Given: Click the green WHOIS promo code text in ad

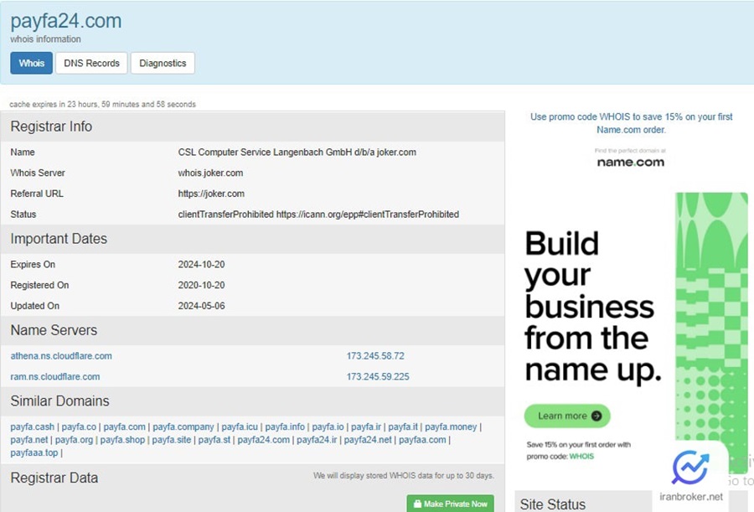Looking at the screenshot, I should pyautogui.click(x=581, y=456).
